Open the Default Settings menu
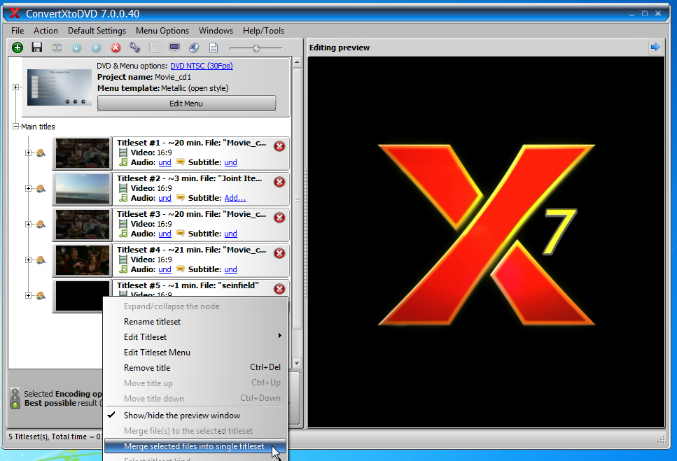 point(97,31)
